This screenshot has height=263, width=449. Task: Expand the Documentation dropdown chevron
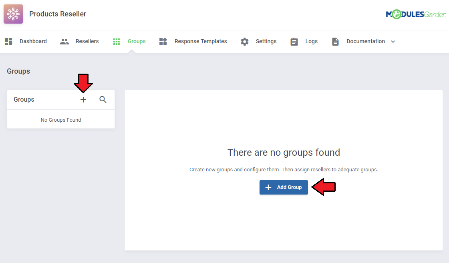(393, 42)
